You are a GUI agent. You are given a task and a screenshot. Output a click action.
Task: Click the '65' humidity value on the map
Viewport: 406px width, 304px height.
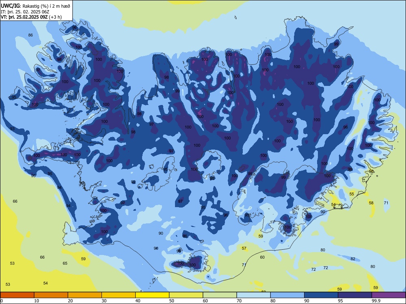(65, 263)
